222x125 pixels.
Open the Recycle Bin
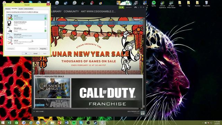(206, 4)
